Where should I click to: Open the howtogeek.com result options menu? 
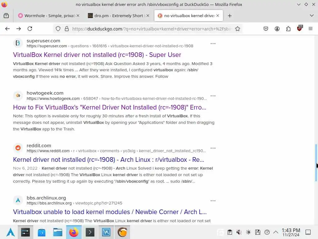pos(213,96)
